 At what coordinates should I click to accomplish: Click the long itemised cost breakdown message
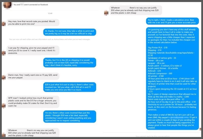click(173, 78)
